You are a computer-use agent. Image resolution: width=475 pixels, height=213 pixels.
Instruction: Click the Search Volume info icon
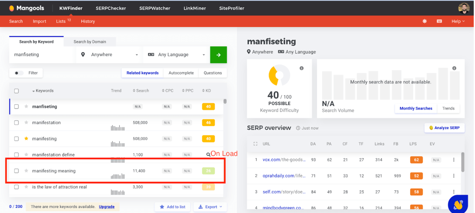454,68
